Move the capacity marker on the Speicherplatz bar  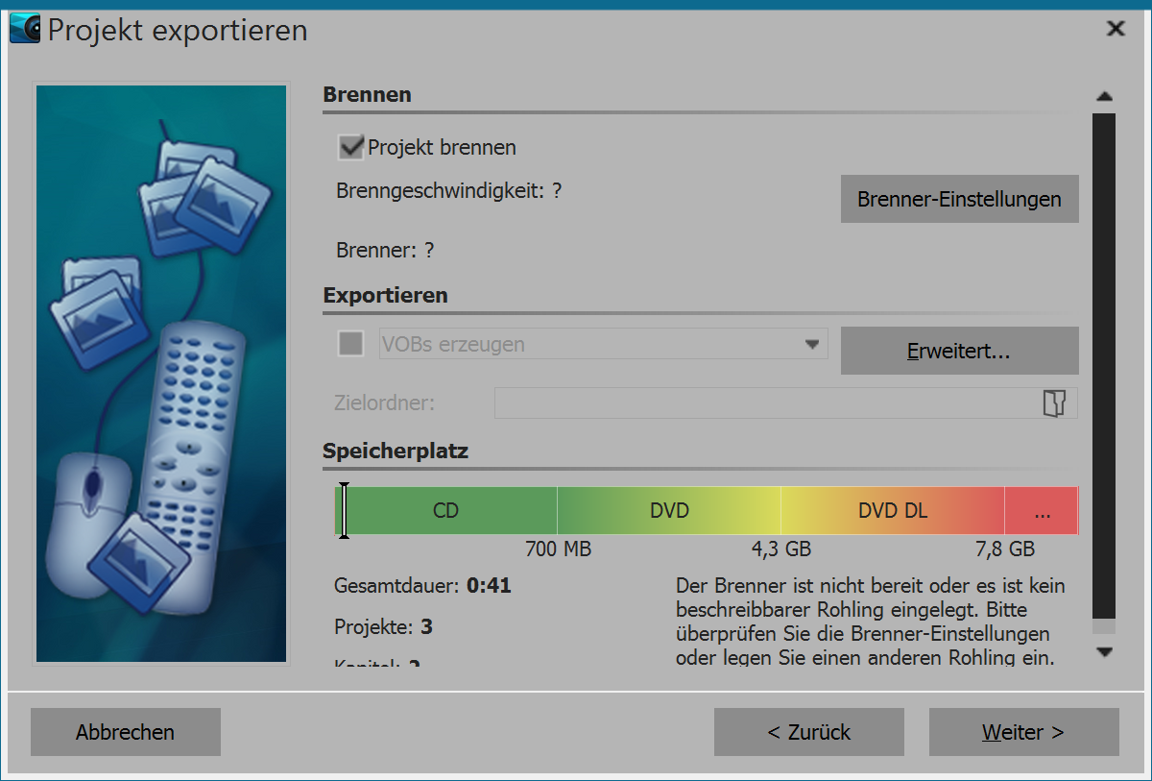pos(345,510)
